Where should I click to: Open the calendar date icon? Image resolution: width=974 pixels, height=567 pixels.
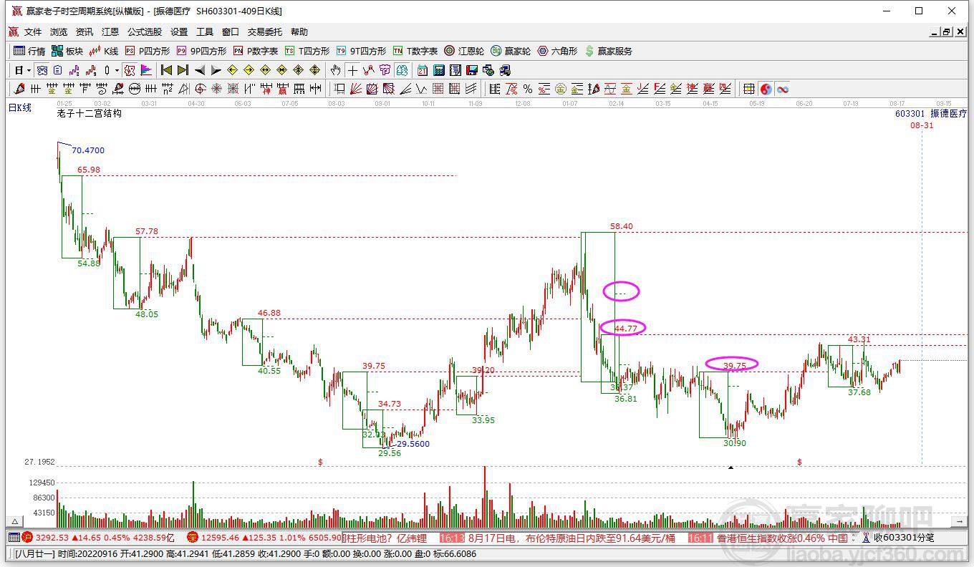[x=422, y=70]
